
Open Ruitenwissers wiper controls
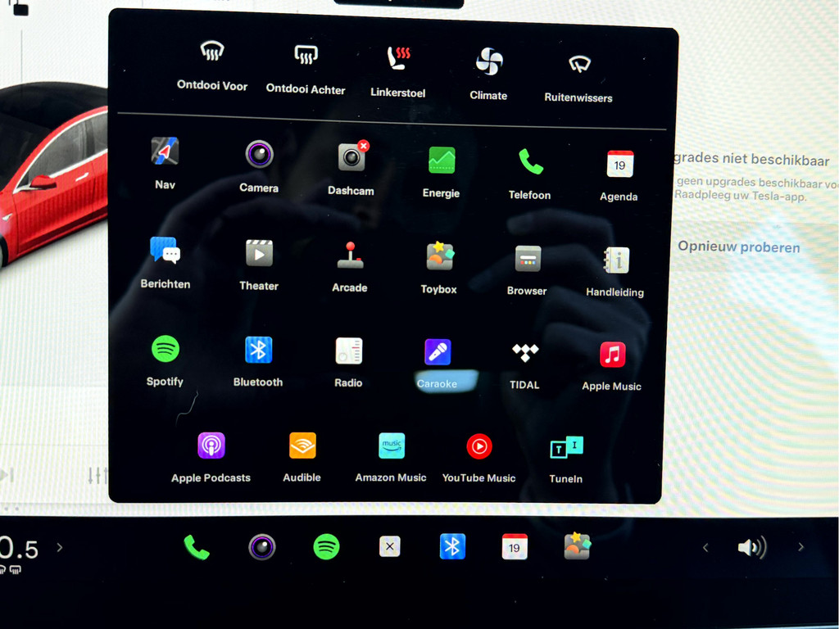579,65
